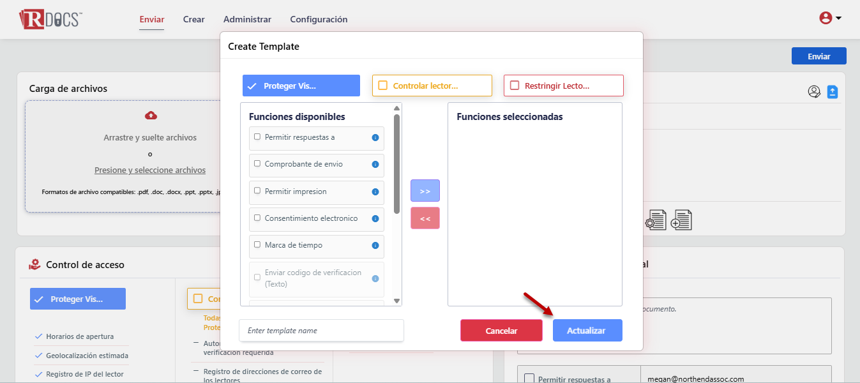The image size is (860, 383).
Task: Open the user account dropdown
Action: coord(830,19)
